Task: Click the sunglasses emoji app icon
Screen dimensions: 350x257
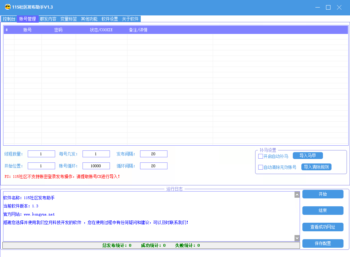Action: point(8,7)
